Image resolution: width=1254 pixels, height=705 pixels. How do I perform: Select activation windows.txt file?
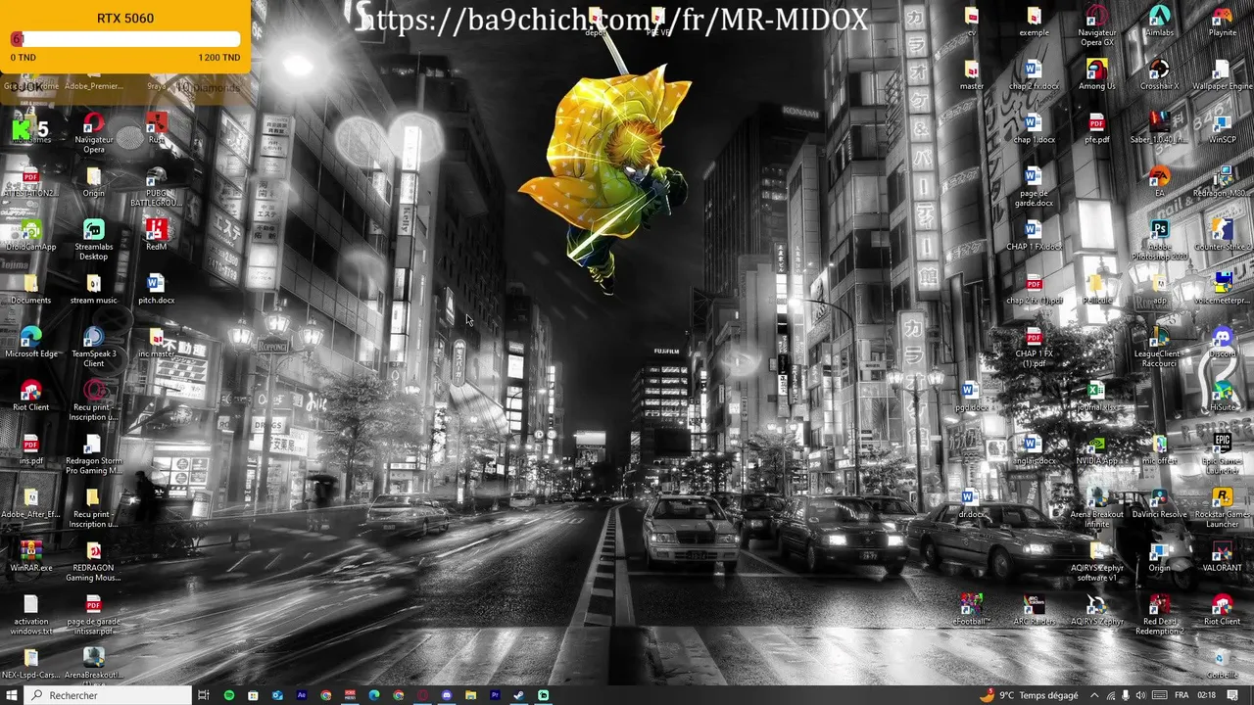[30, 615]
